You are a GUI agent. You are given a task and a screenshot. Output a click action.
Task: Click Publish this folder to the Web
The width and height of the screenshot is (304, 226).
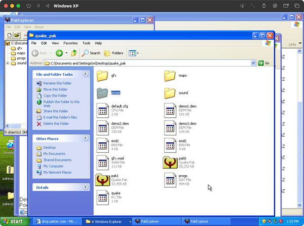click(61, 104)
